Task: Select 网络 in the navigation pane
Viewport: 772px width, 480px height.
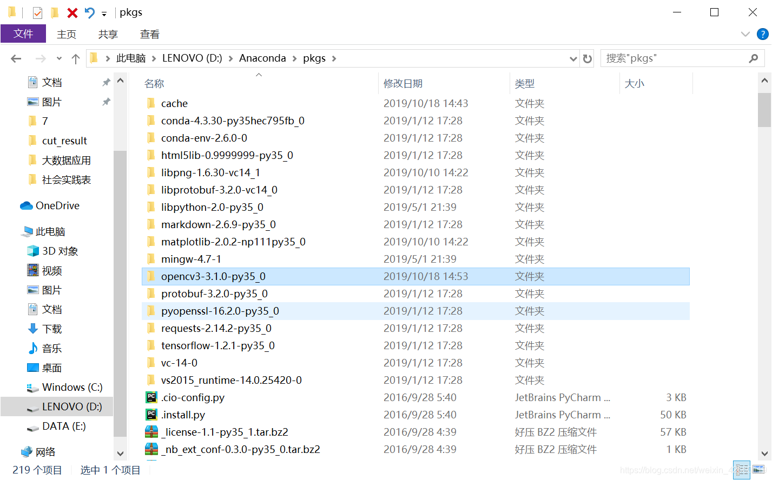Action: click(x=45, y=451)
